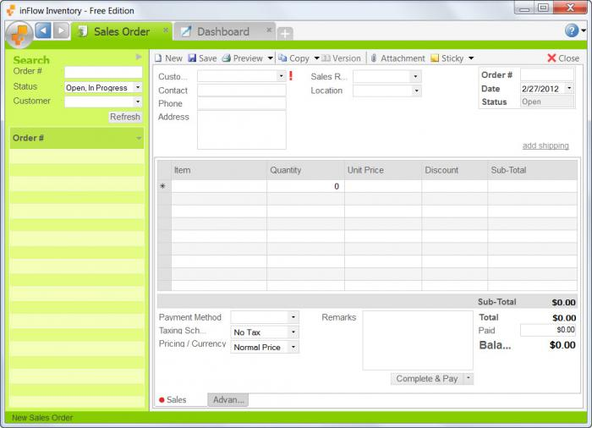Close the Dashboard tab
This screenshot has height=428, width=592.
click(x=269, y=30)
